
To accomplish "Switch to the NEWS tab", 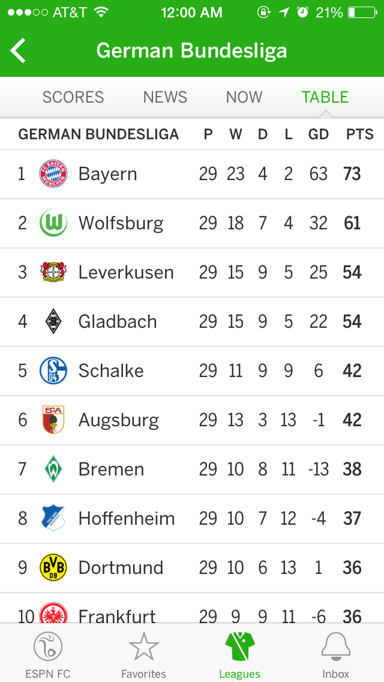I will pyautogui.click(x=165, y=97).
